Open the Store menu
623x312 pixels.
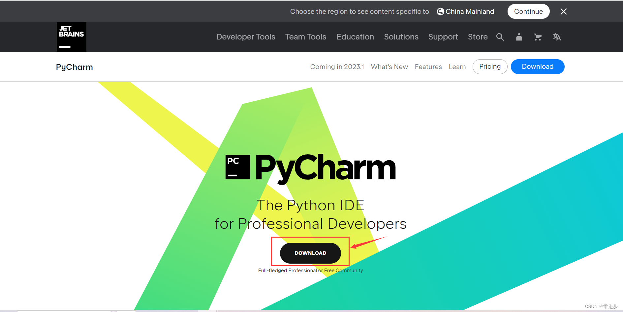[478, 37]
